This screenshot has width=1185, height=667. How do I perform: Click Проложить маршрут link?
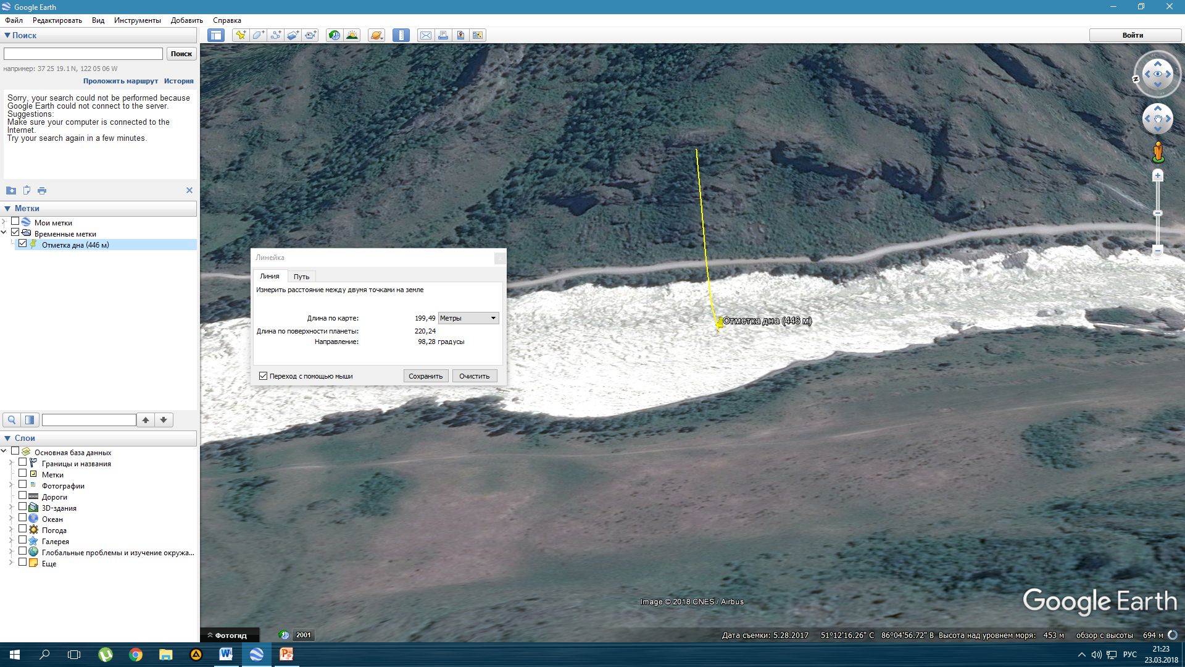(120, 81)
